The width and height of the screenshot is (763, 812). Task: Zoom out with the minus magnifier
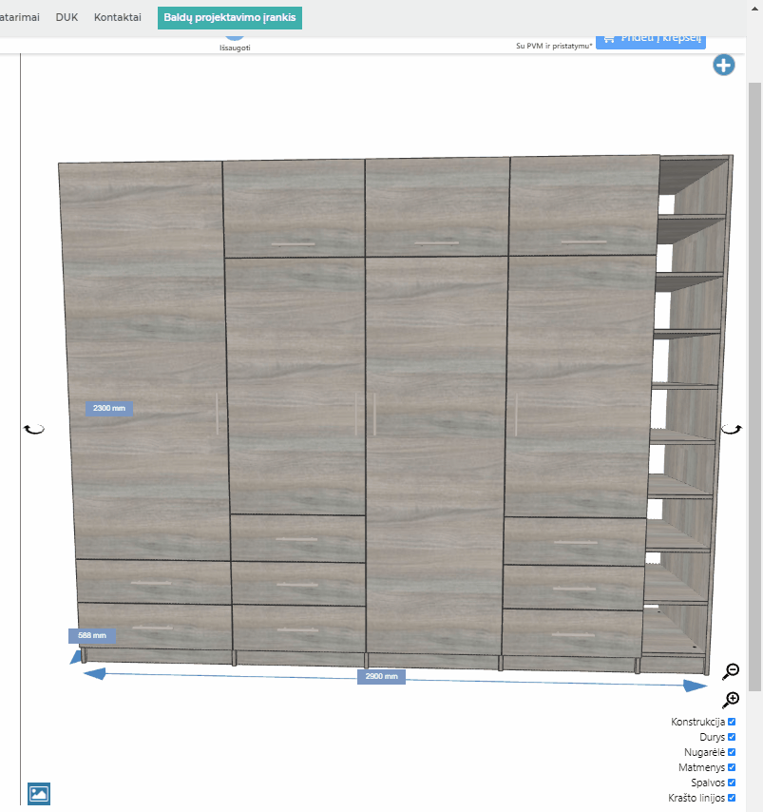tap(731, 671)
